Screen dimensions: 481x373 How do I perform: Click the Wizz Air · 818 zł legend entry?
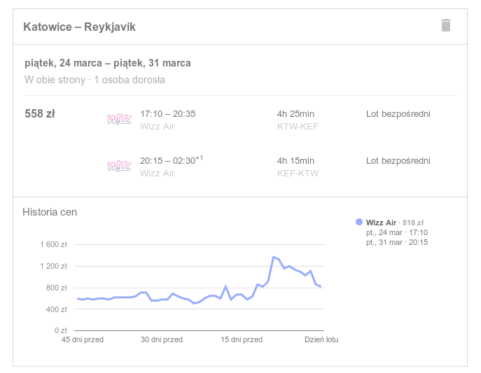[394, 223]
